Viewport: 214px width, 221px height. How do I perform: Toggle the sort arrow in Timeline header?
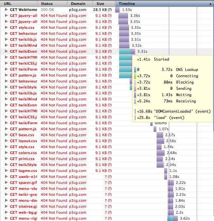point(210,4)
